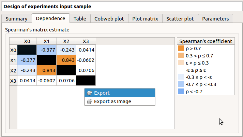
Task: Open the Parameters tab
Action: pyautogui.click(x=215, y=18)
